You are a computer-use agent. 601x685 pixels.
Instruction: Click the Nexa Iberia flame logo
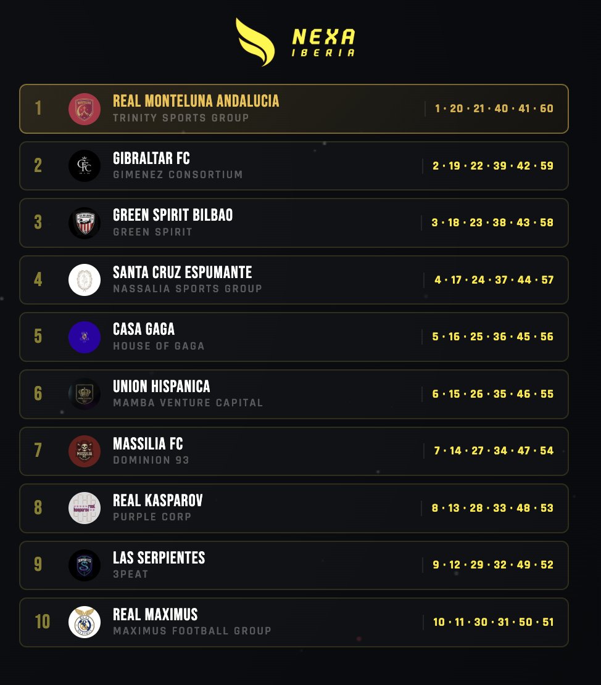coord(255,42)
